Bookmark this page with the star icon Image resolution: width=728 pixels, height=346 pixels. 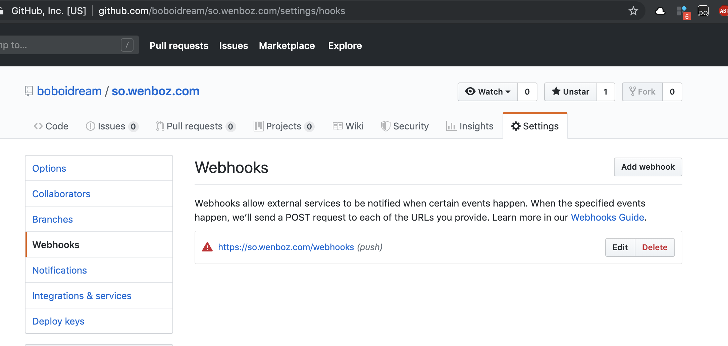(x=633, y=11)
